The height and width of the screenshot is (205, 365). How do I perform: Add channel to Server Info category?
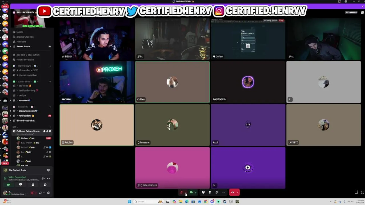click(50, 107)
